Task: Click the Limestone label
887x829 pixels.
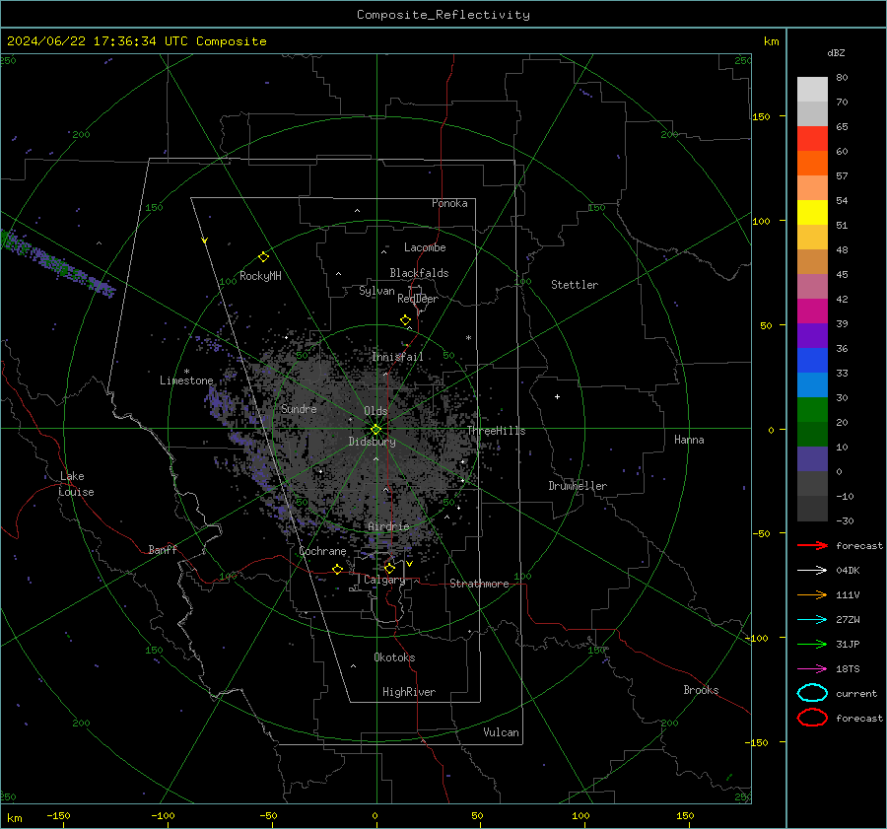Action: click(x=186, y=380)
